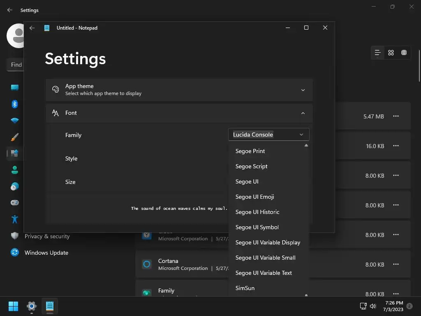421x316 pixels.
Task: Click the Settings window vertical scrollbar
Action: [419, 66]
